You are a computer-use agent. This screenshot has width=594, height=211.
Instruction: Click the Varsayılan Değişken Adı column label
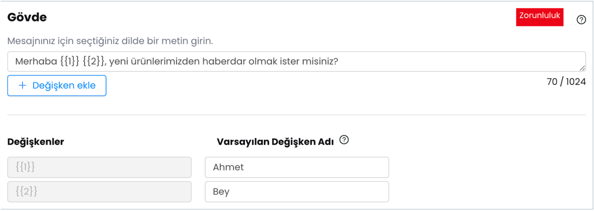pos(275,142)
